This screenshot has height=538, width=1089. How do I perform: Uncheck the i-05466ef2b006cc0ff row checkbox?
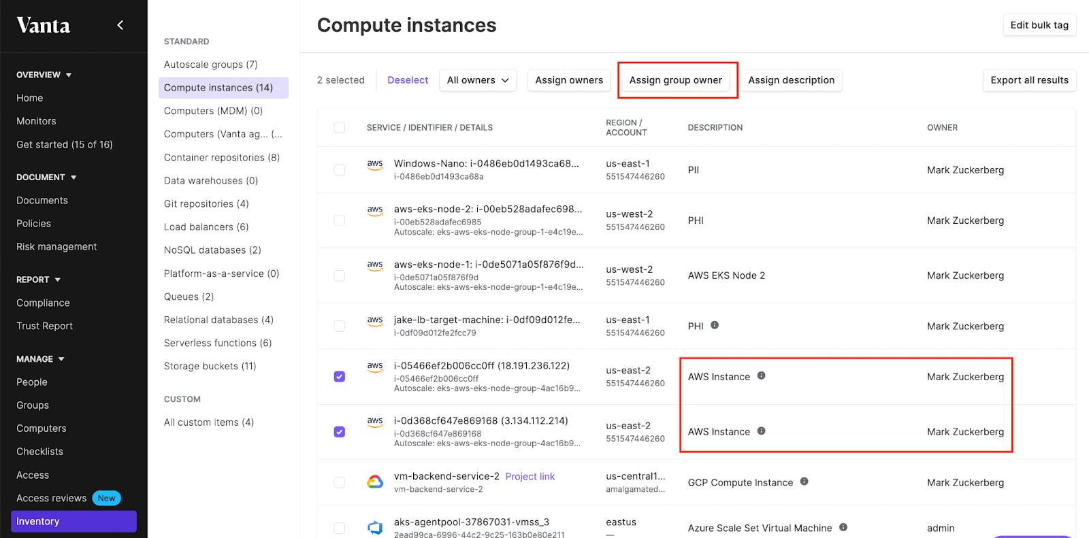tap(340, 377)
